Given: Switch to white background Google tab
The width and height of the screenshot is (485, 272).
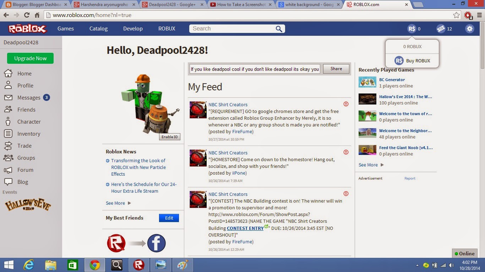Looking at the screenshot, I should pyautogui.click(x=308, y=5).
